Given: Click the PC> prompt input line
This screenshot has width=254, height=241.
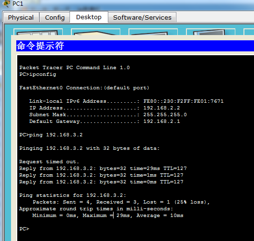Looking at the screenshot, I should click(x=24, y=229).
